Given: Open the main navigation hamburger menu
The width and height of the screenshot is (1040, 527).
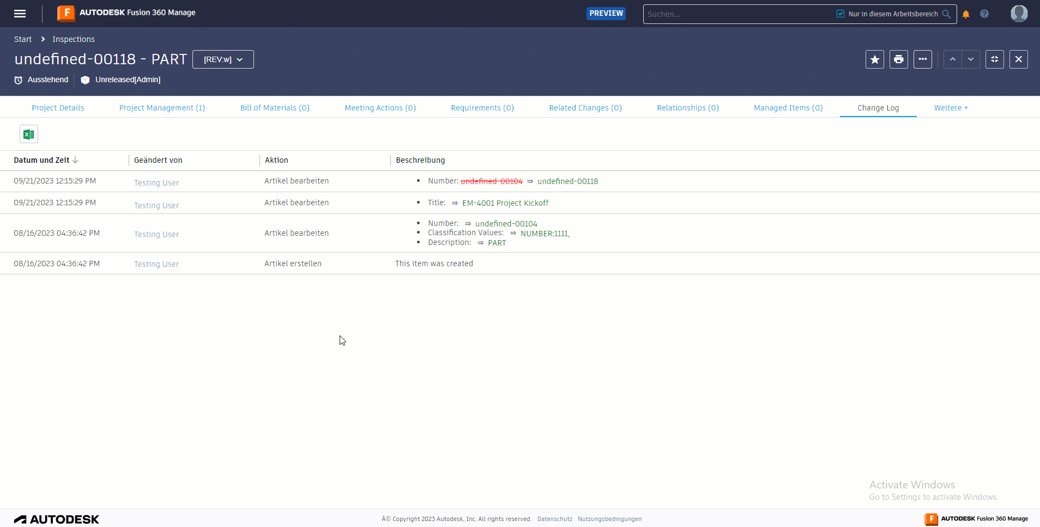Looking at the screenshot, I should 20,13.
